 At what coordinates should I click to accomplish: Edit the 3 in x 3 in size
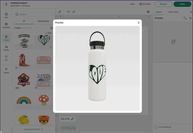[x=72, y=119]
